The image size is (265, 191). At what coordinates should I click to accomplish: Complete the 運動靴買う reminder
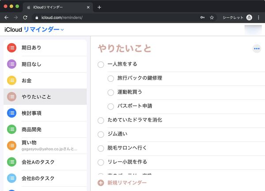(111, 92)
